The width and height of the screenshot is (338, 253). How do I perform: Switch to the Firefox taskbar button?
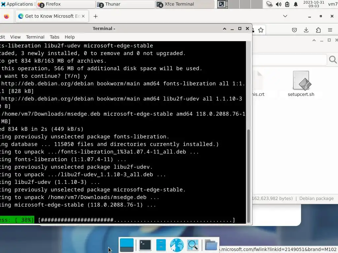[66, 4]
